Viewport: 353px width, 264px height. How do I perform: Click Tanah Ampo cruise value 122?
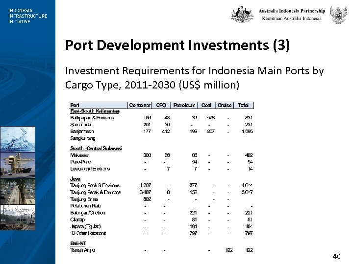[229, 250]
